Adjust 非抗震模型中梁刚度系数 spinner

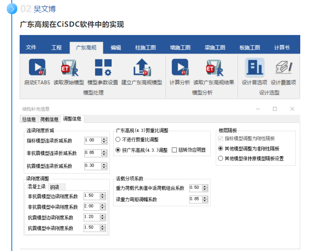[103, 207]
